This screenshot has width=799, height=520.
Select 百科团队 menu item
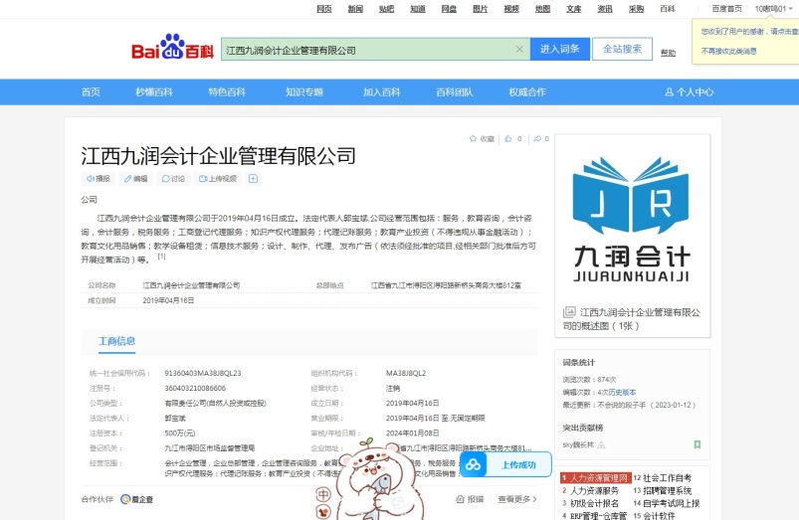tap(455, 92)
